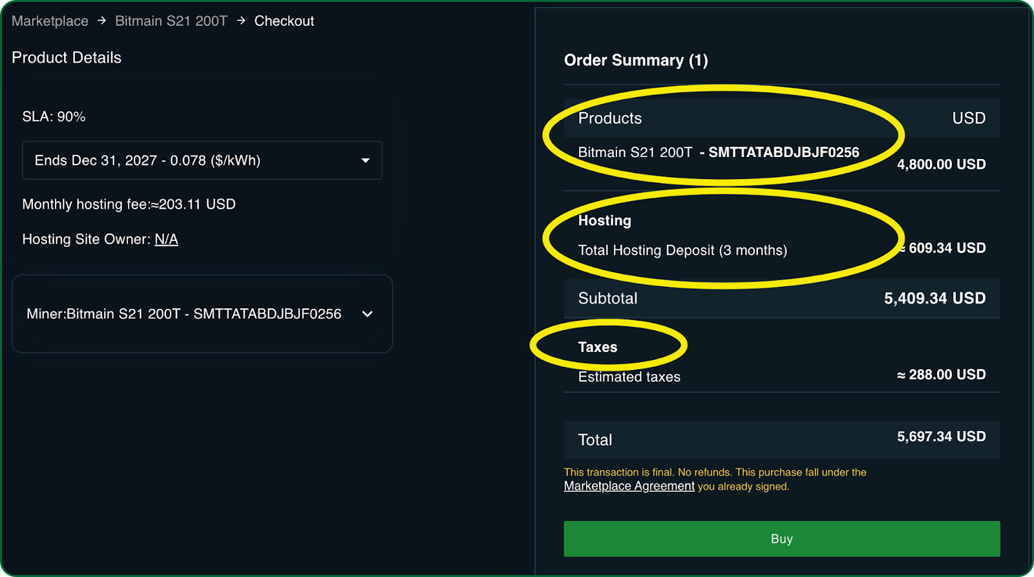This screenshot has width=1034, height=577.
Task: Click the arrow icon before Checkout breadcrumb
Action: click(241, 21)
